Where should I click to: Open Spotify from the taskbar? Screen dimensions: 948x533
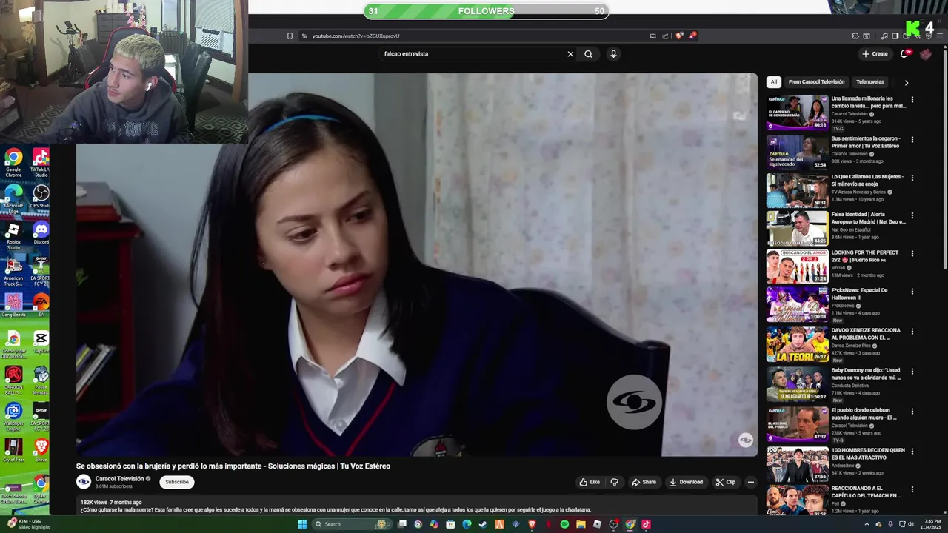click(x=564, y=524)
